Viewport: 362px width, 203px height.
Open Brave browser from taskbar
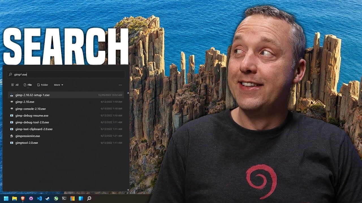(23, 198)
